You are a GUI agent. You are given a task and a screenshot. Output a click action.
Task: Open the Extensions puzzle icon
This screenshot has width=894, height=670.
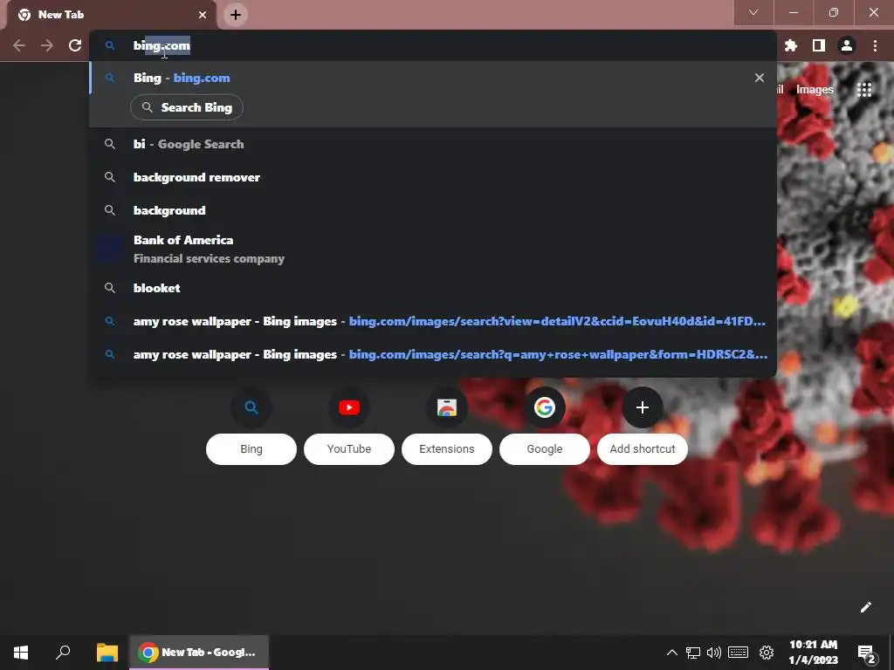pyautogui.click(x=791, y=45)
